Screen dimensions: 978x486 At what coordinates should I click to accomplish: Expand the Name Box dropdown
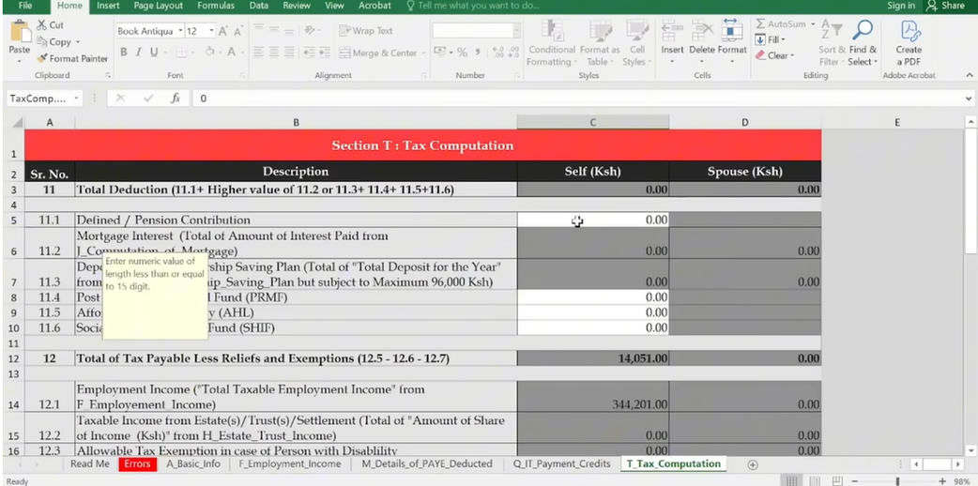[x=77, y=99]
